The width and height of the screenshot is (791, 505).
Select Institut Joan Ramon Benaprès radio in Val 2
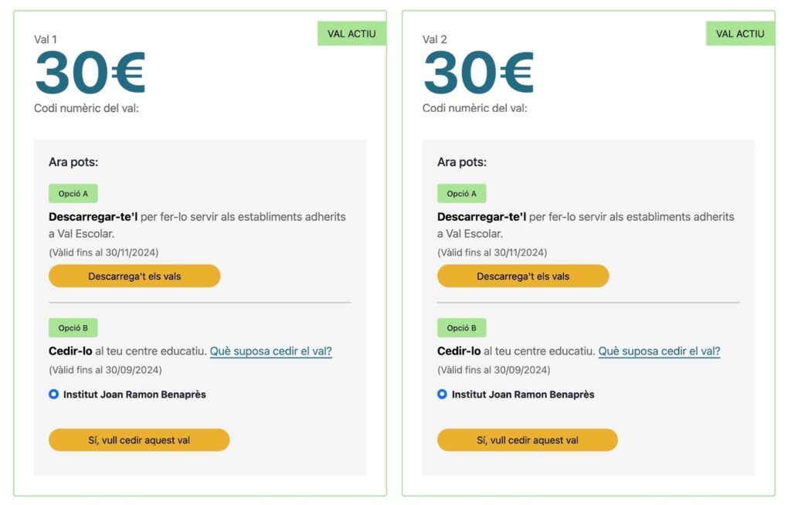point(443,394)
